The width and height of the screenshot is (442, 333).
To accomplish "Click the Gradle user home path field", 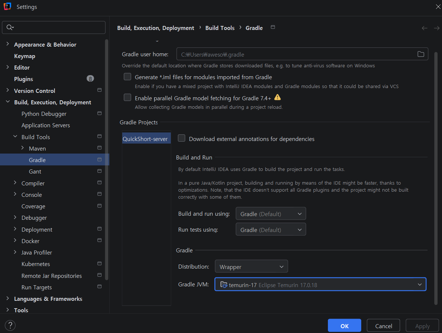I will pos(302,54).
